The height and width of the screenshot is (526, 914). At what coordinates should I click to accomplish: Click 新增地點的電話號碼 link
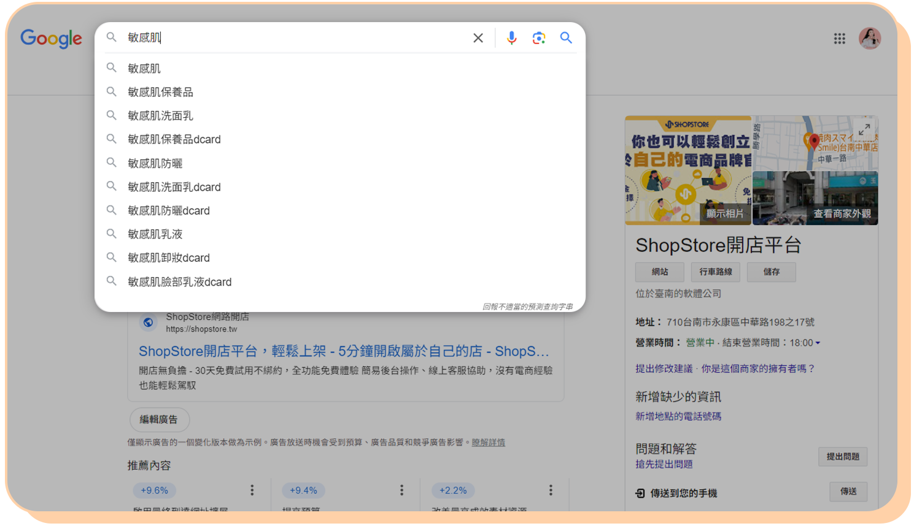point(678,416)
